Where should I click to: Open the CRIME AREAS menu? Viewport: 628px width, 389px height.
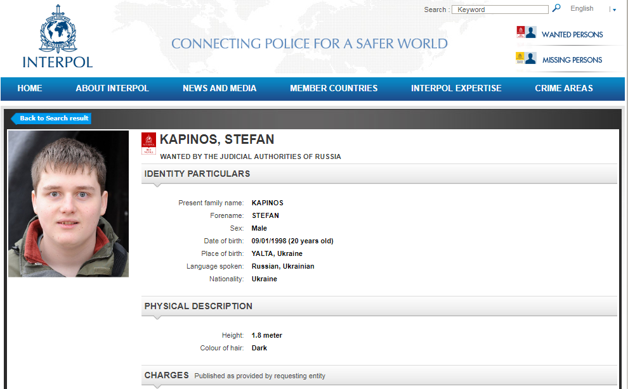click(x=564, y=89)
